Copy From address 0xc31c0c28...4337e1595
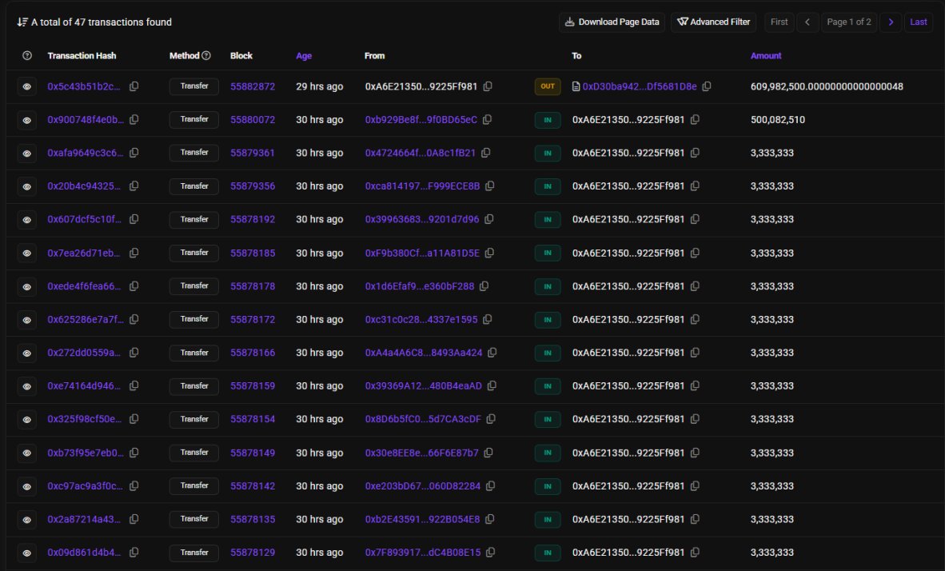Image resolution: width=945 pixels, height=571 pixels. click(x=488, y=319)
